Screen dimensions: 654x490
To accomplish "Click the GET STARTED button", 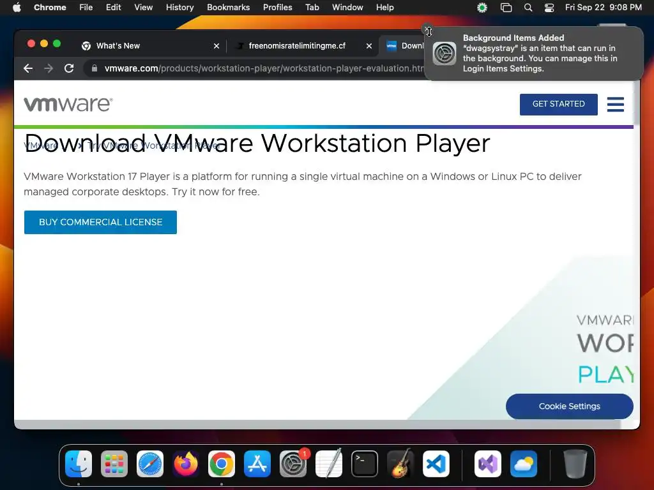I will [x=558, y=104].
